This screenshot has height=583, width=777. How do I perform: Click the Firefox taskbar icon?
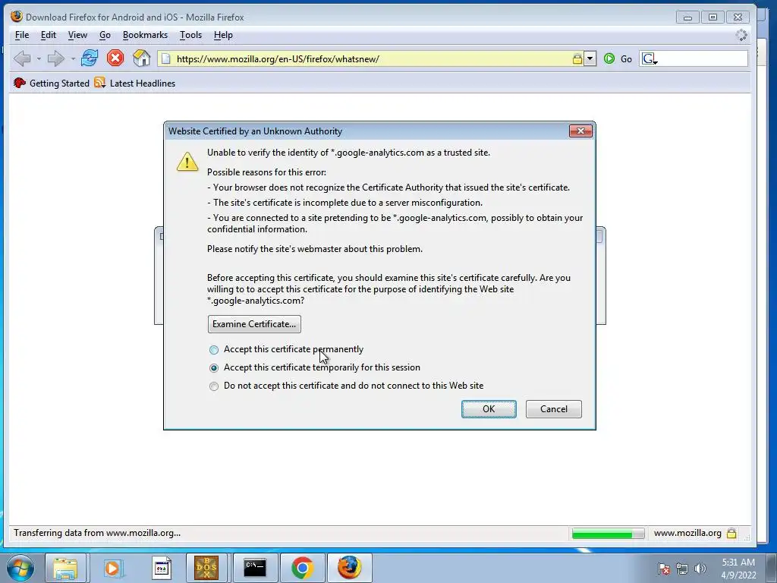[x=349, y=568]
